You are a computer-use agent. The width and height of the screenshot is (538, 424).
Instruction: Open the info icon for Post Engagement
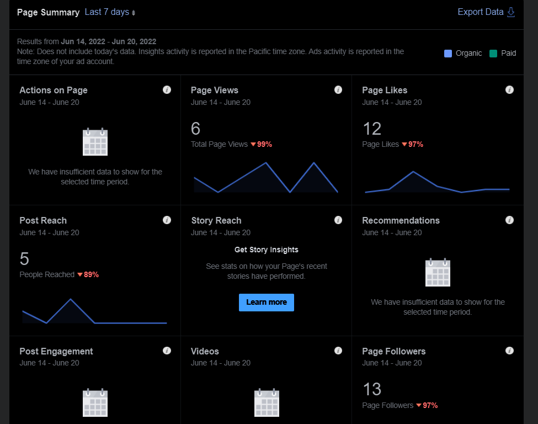click(167, 351)
